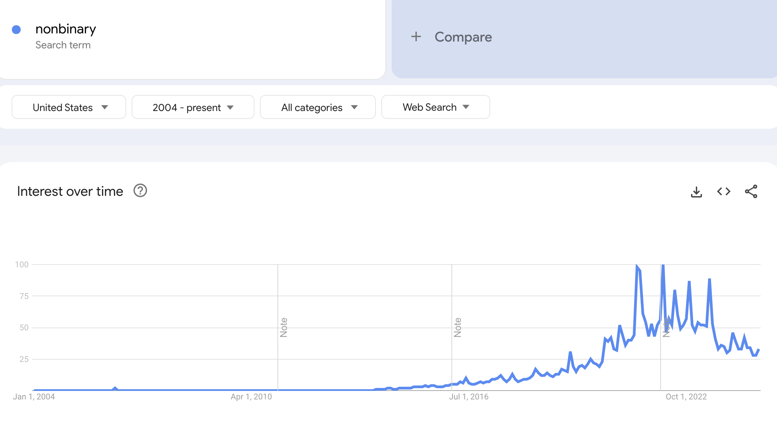
Task: Click the small 2007 bump on the trend line
Action: 115,388
